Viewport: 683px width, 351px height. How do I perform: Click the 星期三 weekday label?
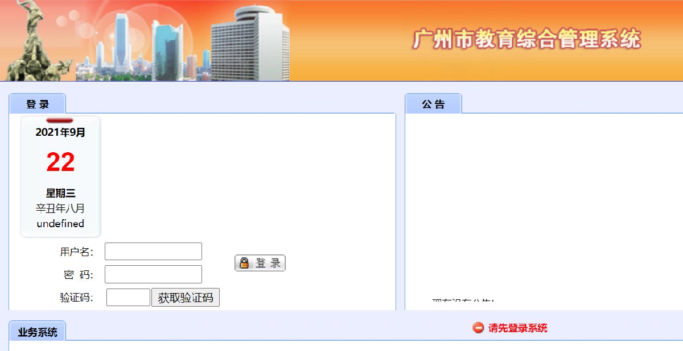pyautogui.click(x=60, y=194)
